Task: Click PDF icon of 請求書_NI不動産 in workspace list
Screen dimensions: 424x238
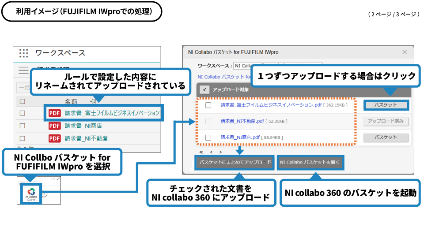Action: click(55, 138)
